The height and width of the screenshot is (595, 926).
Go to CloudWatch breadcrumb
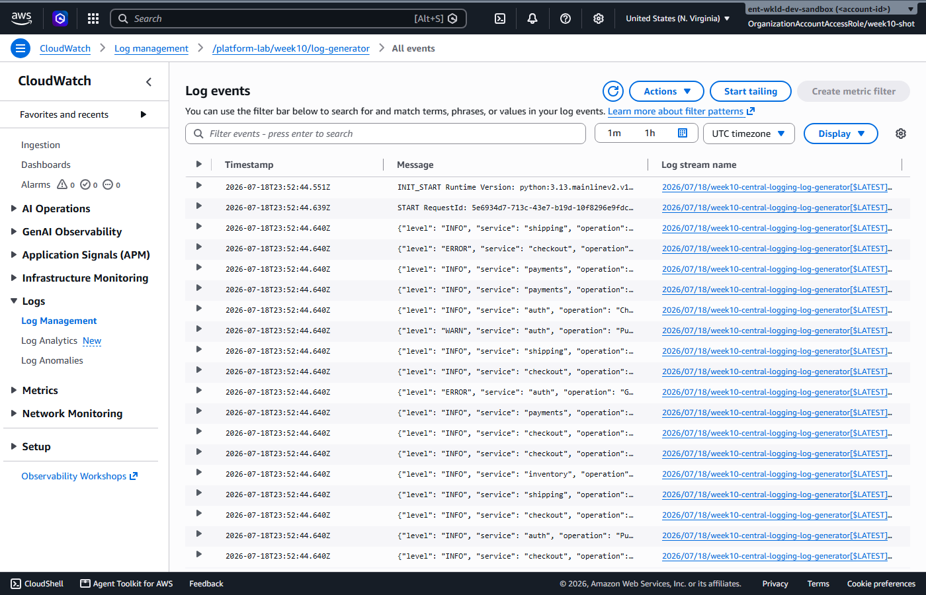(x=65, y=48)
